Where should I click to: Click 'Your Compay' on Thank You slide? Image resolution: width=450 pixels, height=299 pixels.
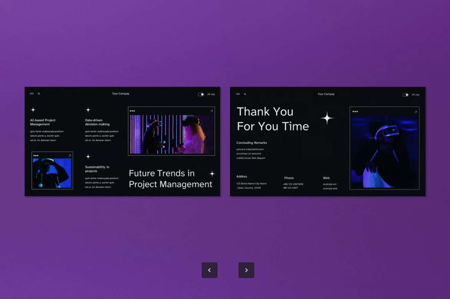tap(326, 94)
